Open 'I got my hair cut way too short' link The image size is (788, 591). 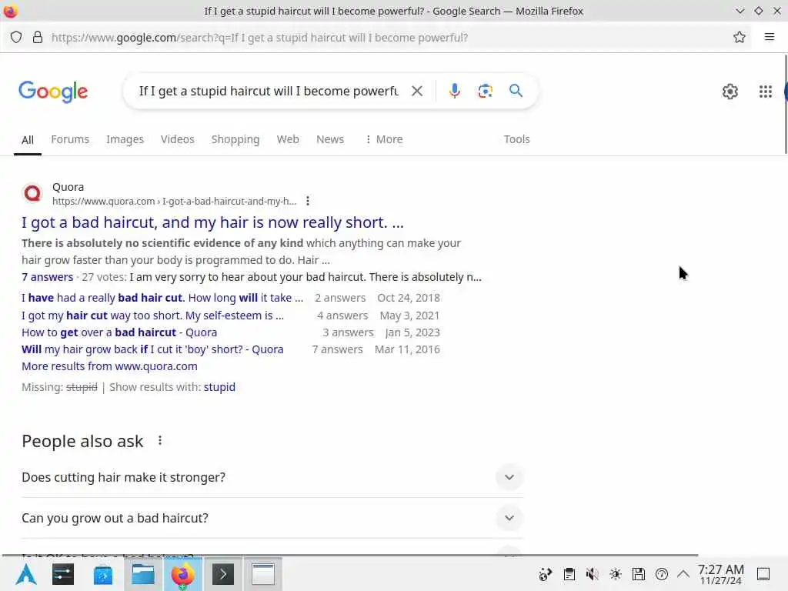(153, 315)
